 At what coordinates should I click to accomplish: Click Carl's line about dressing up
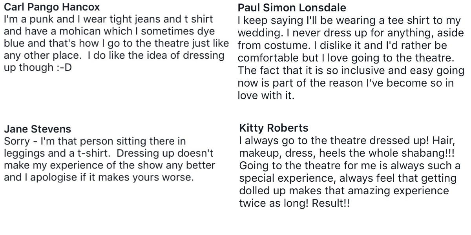(x=114, y=55)
